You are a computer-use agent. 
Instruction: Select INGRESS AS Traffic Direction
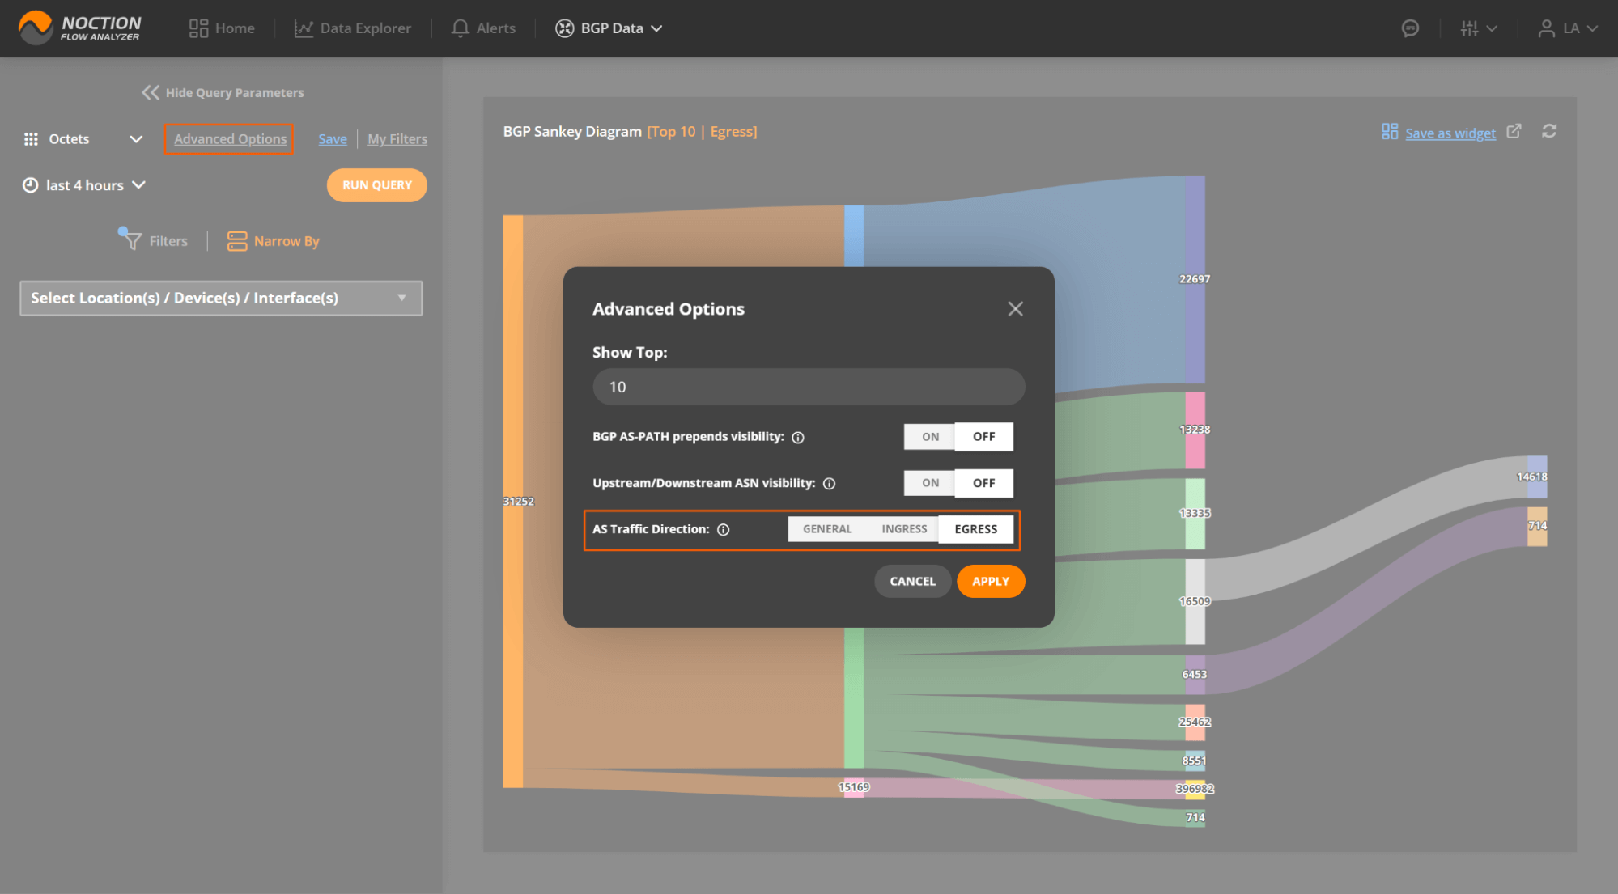pyautogui.click(x=903, y=528)
